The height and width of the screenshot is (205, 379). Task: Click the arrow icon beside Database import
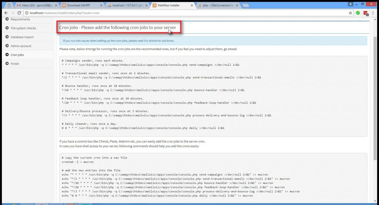tap(7, 37)
